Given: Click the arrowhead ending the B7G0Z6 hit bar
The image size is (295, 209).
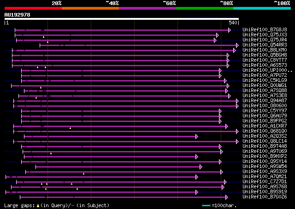Looking at the screenshot, I should (x=227, y=197).
